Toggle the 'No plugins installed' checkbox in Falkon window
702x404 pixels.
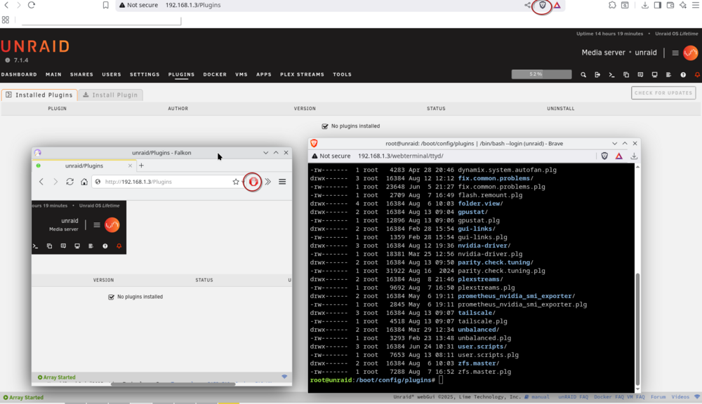tap(111, 297)
